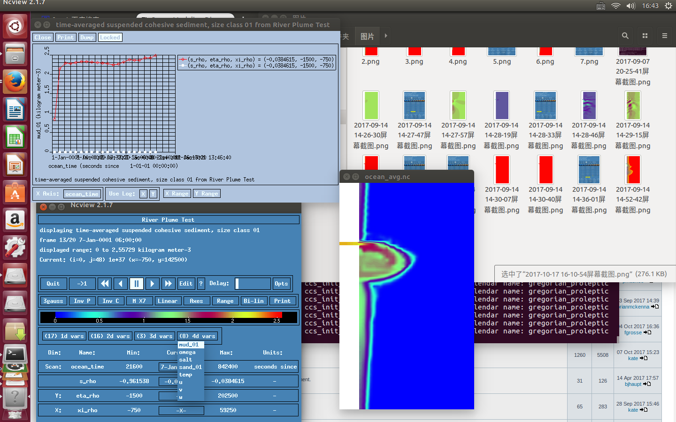Step forward one frame with single right arrow
This screenshot has height=422, width=676.
[x=152, y=284]
